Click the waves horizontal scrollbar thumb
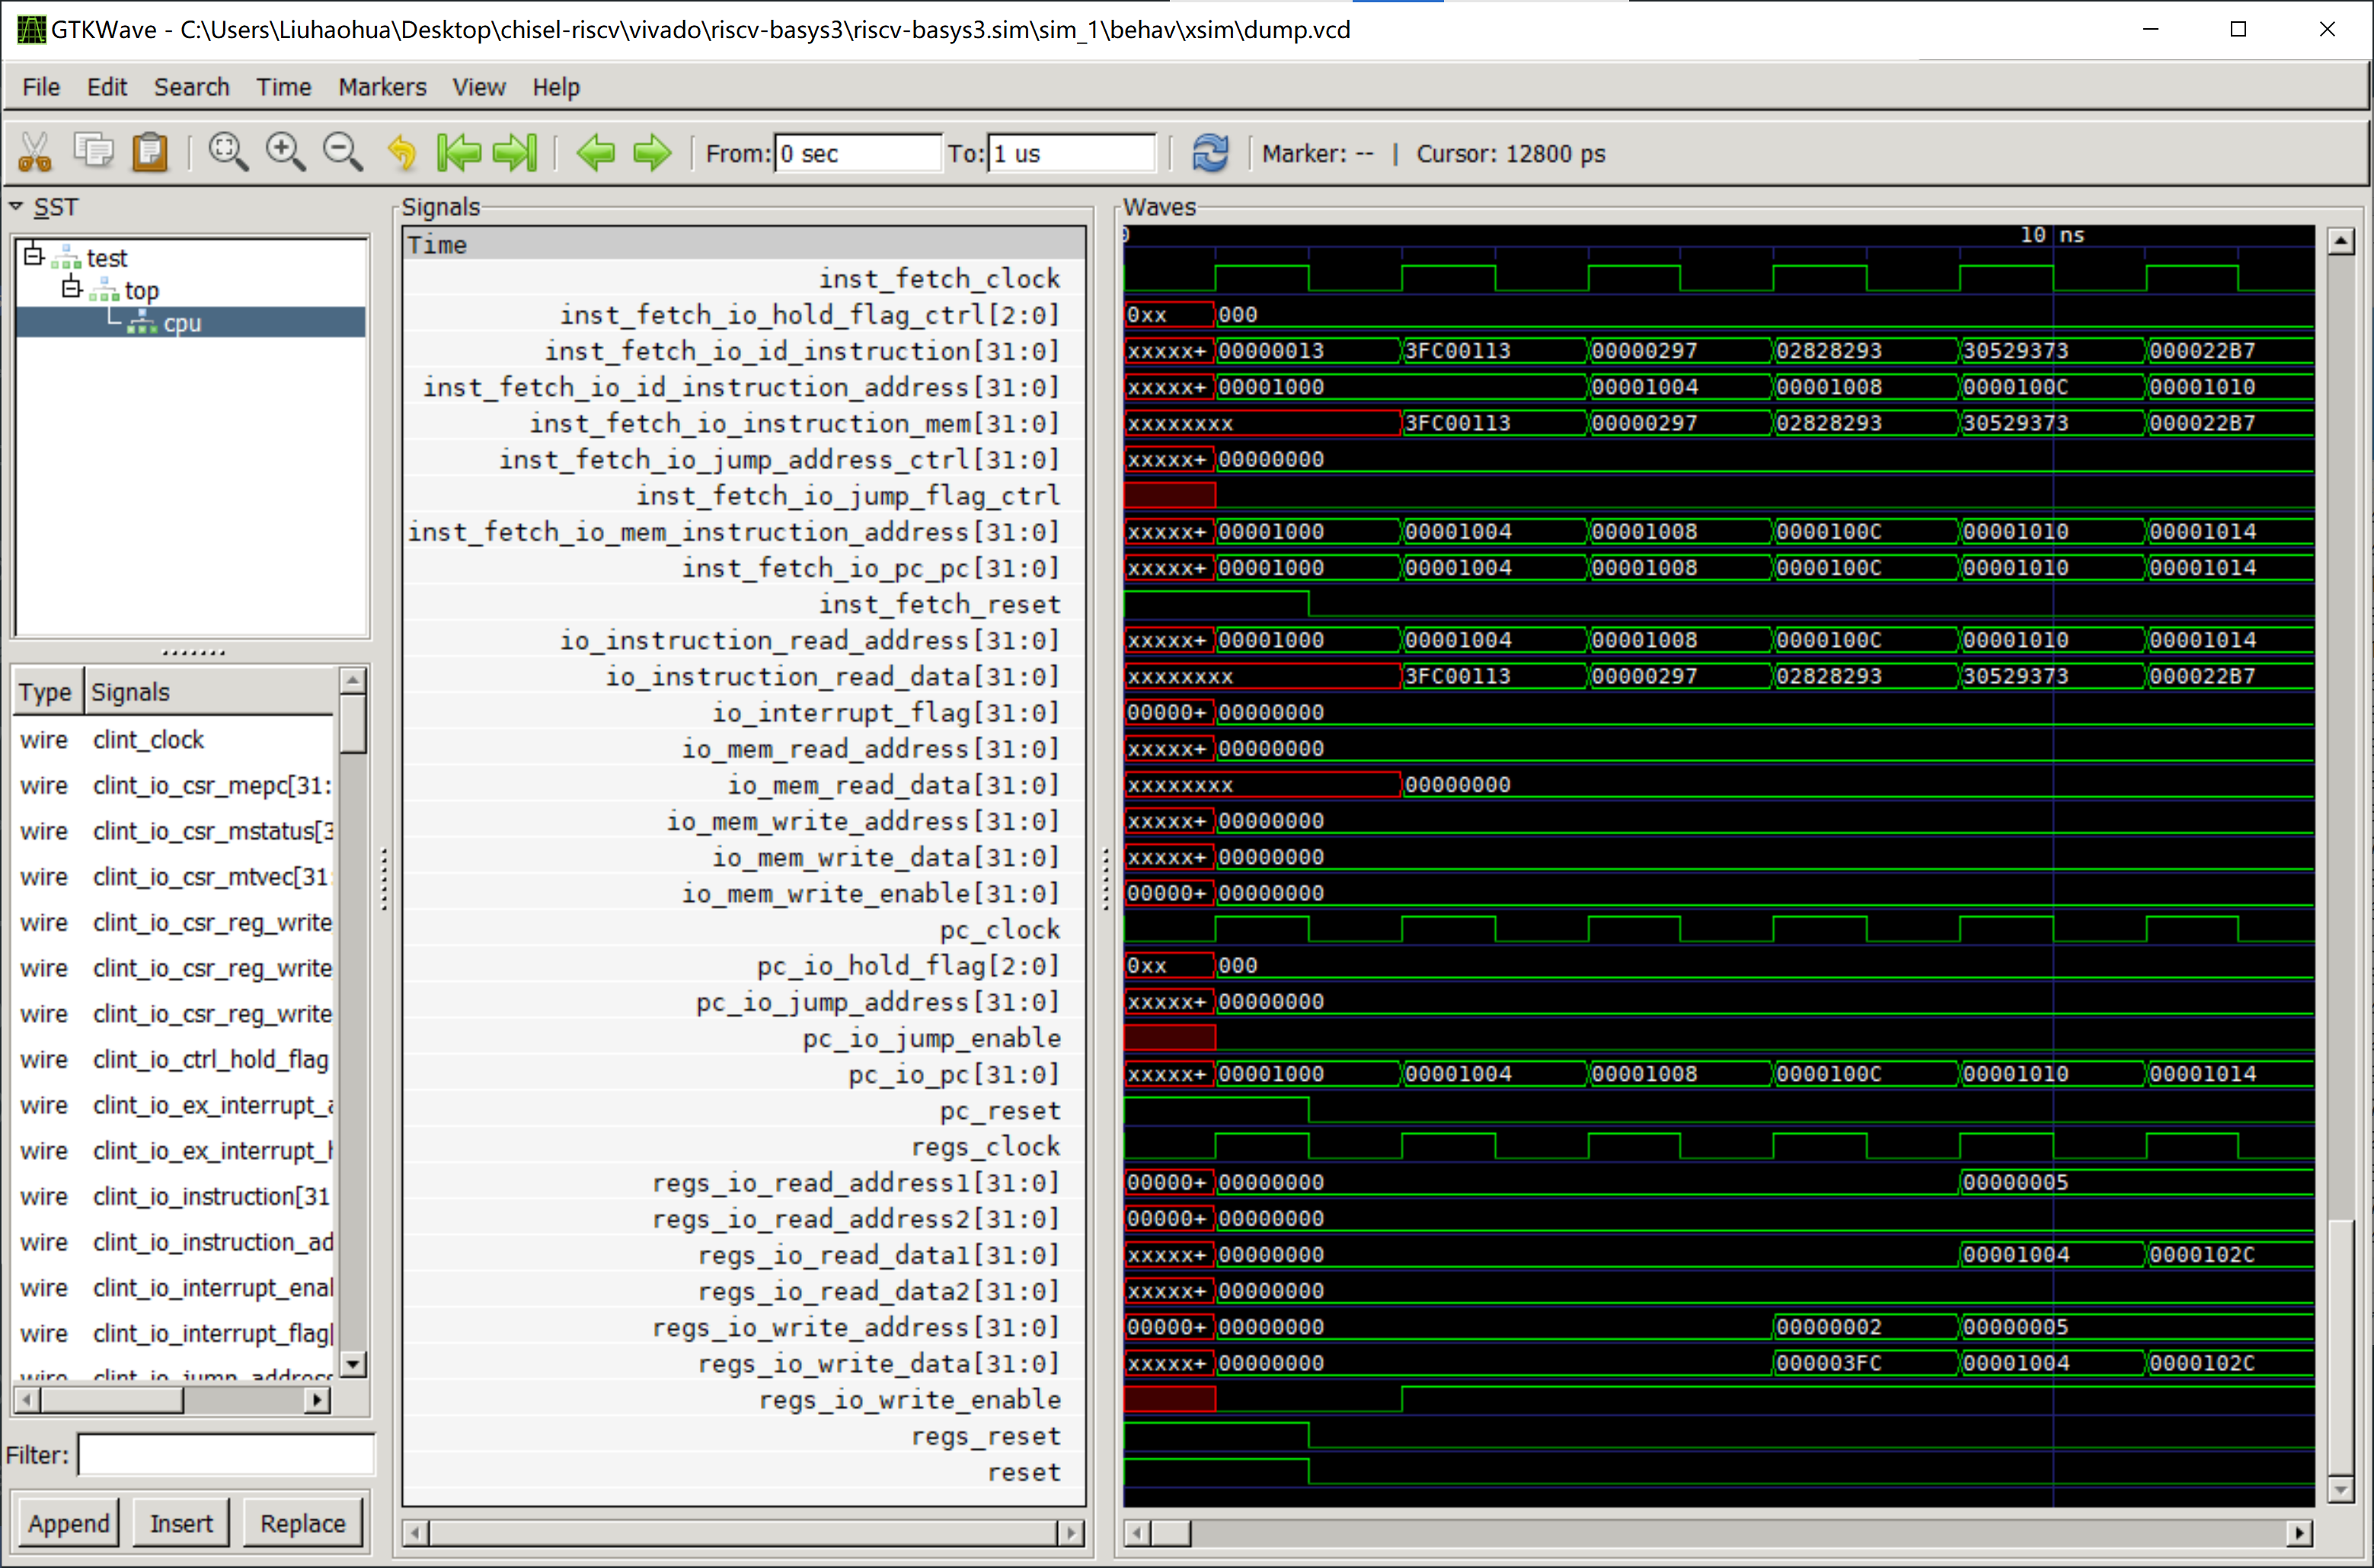 click(1171, 1533)
